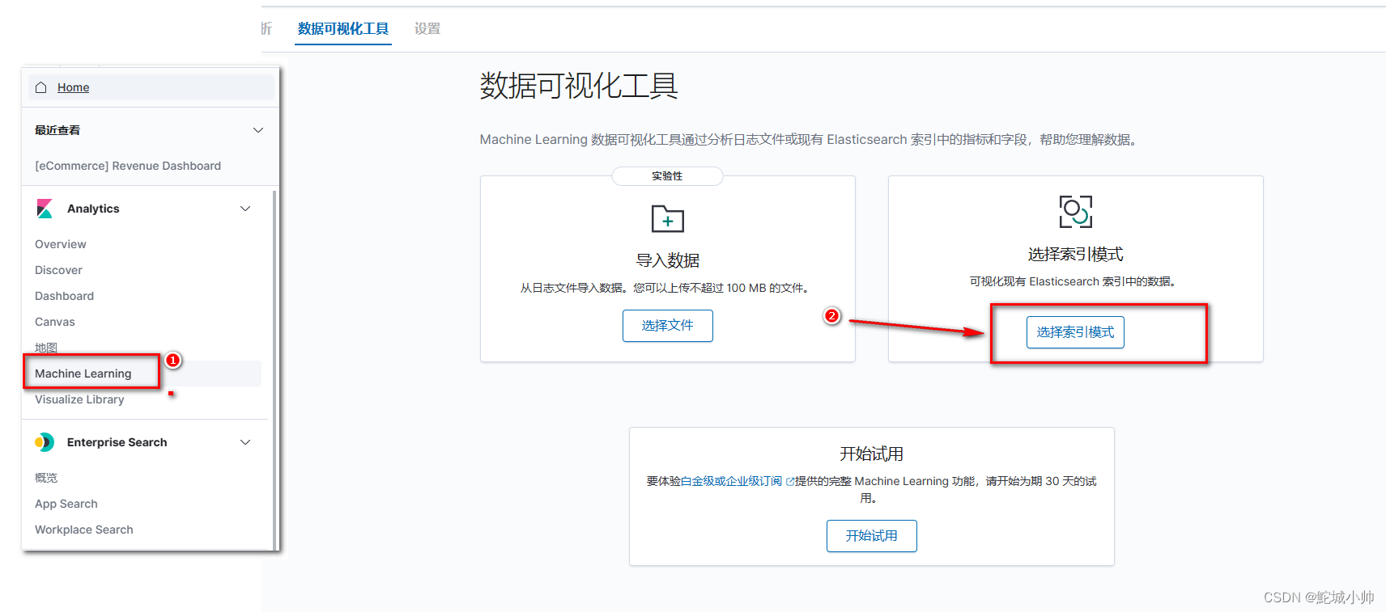Click the 数据可视化工具 page title

coord(579,86)
